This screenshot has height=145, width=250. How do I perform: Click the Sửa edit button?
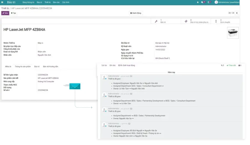click(x=5, y=13)
